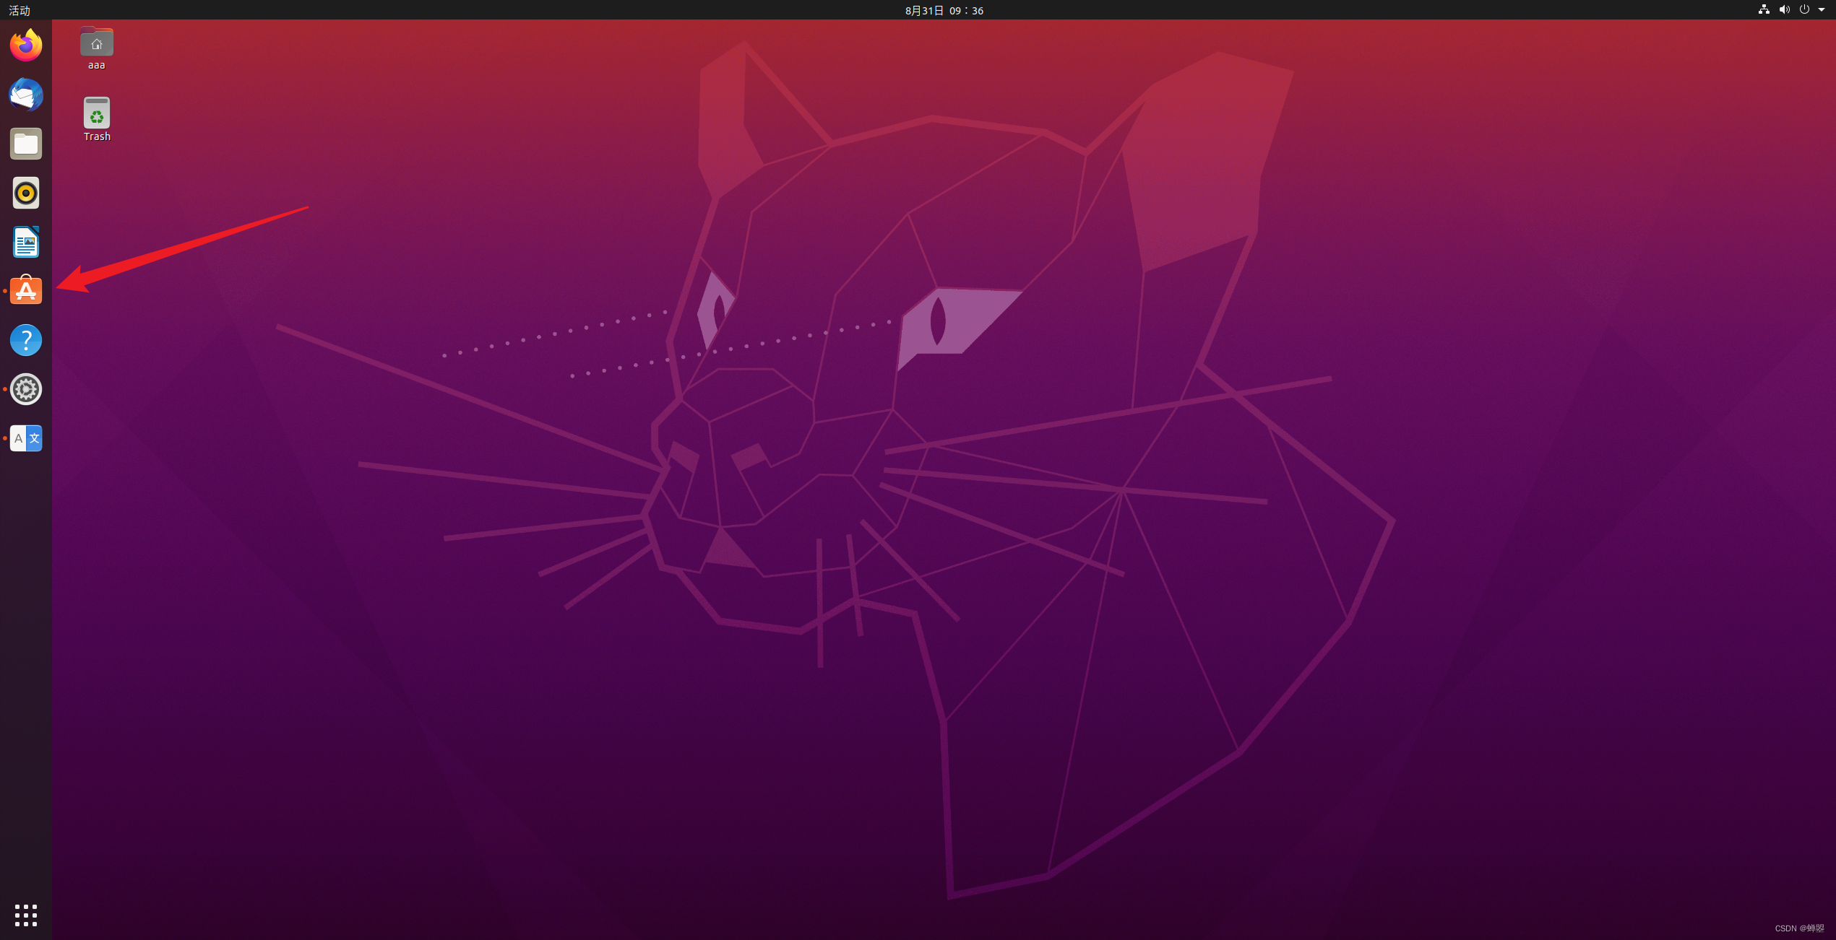Open Ubuntu Software store icon
1836x940 pixels.
(x=26, y=290)
